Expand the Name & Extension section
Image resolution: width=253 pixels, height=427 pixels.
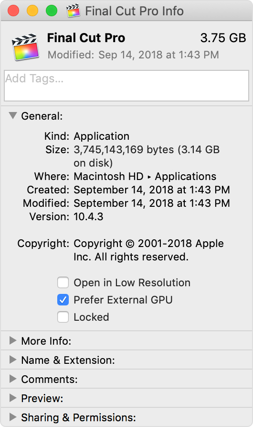(13, 360)
